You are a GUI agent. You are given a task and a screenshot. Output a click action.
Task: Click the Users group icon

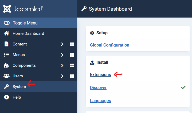tap(6, 76)
